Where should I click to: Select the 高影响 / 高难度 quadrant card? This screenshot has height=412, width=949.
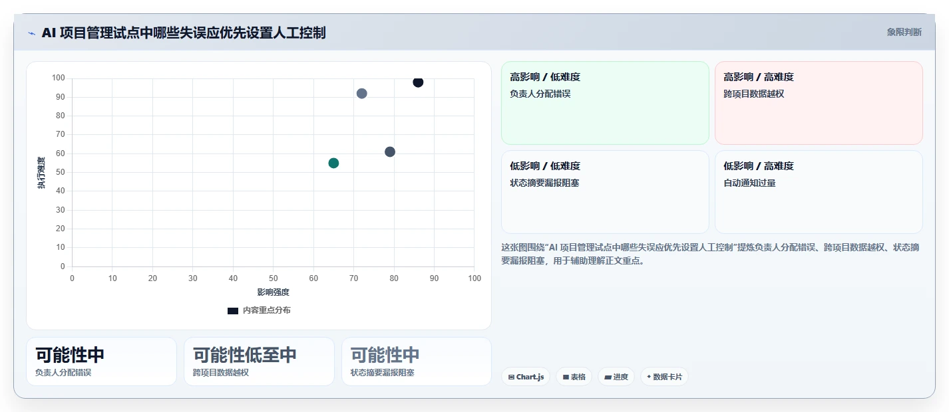pyautogui.click(x=819, y=103)
